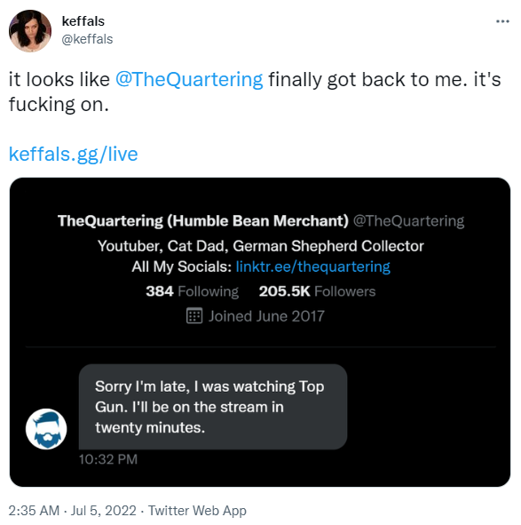This screenshot has width=521, height=525.
Task: Open the @TheQuartering mention link
Action: tap(189, 80)
